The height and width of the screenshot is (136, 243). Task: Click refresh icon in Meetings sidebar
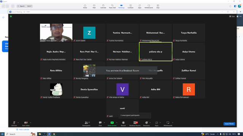[3, 18]
